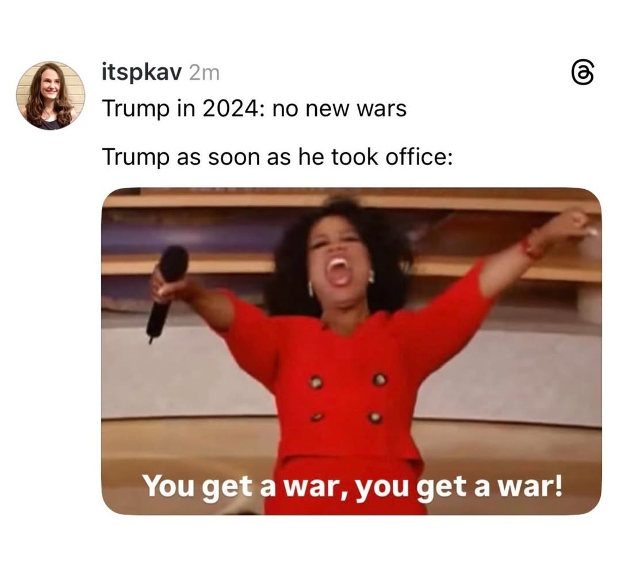
Task: Click the second 'you get a war!' caption phrase
Action: tap(458, 487)
